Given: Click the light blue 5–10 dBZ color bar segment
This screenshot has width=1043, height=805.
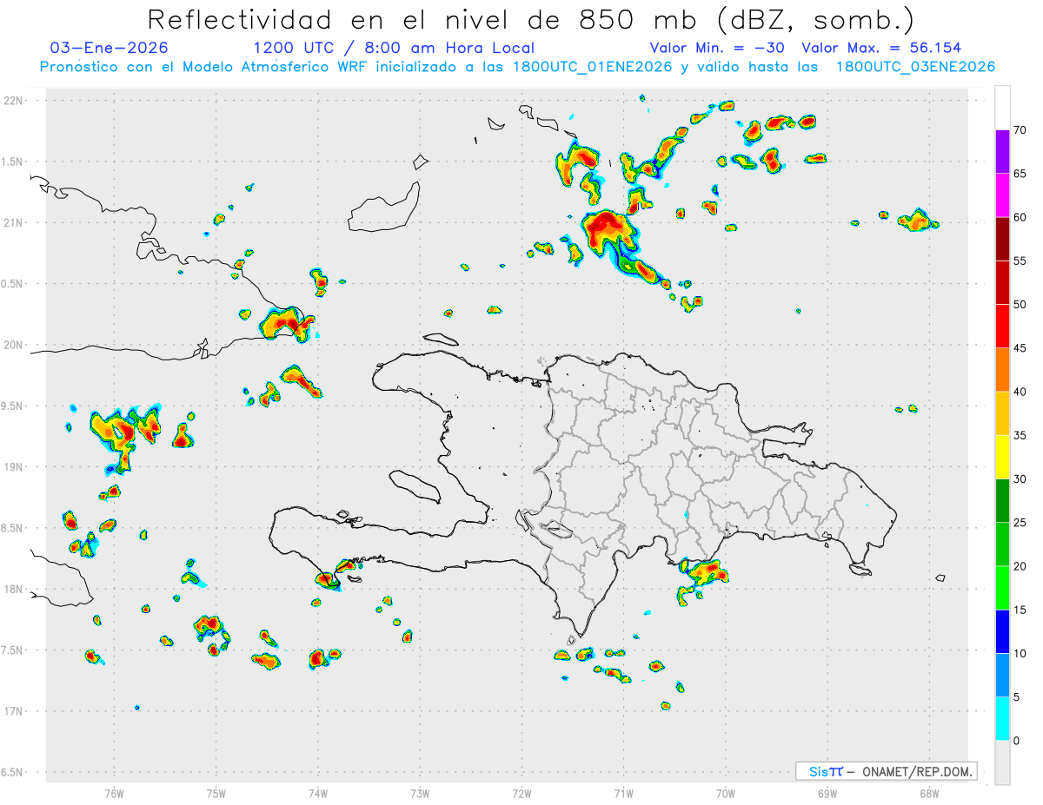Looking at the screenshot, I should click(x=1002, y=676).
